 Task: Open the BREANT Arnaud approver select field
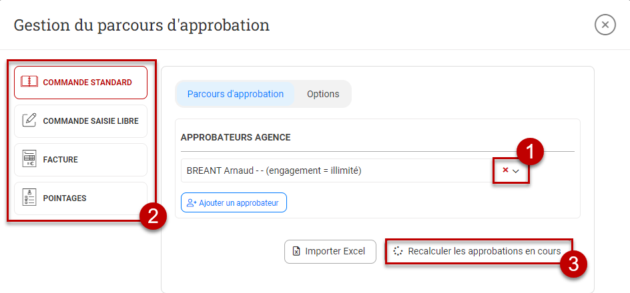click(334, 170)
